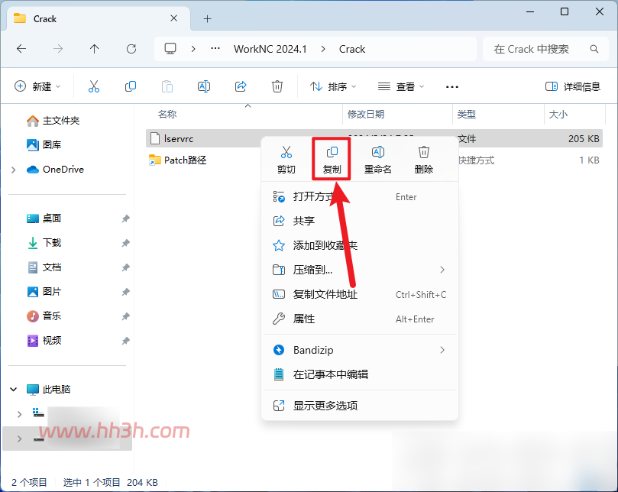Click the Cut icon in the toolbar

point(94,86)
